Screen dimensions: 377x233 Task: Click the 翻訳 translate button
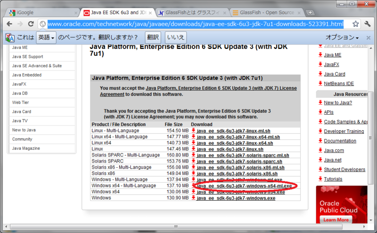pos(153,38)
